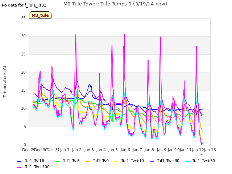Click the Jan 3 x-axis tick label
This screenshot has width=232, height=174.
[x=89, y=150]
